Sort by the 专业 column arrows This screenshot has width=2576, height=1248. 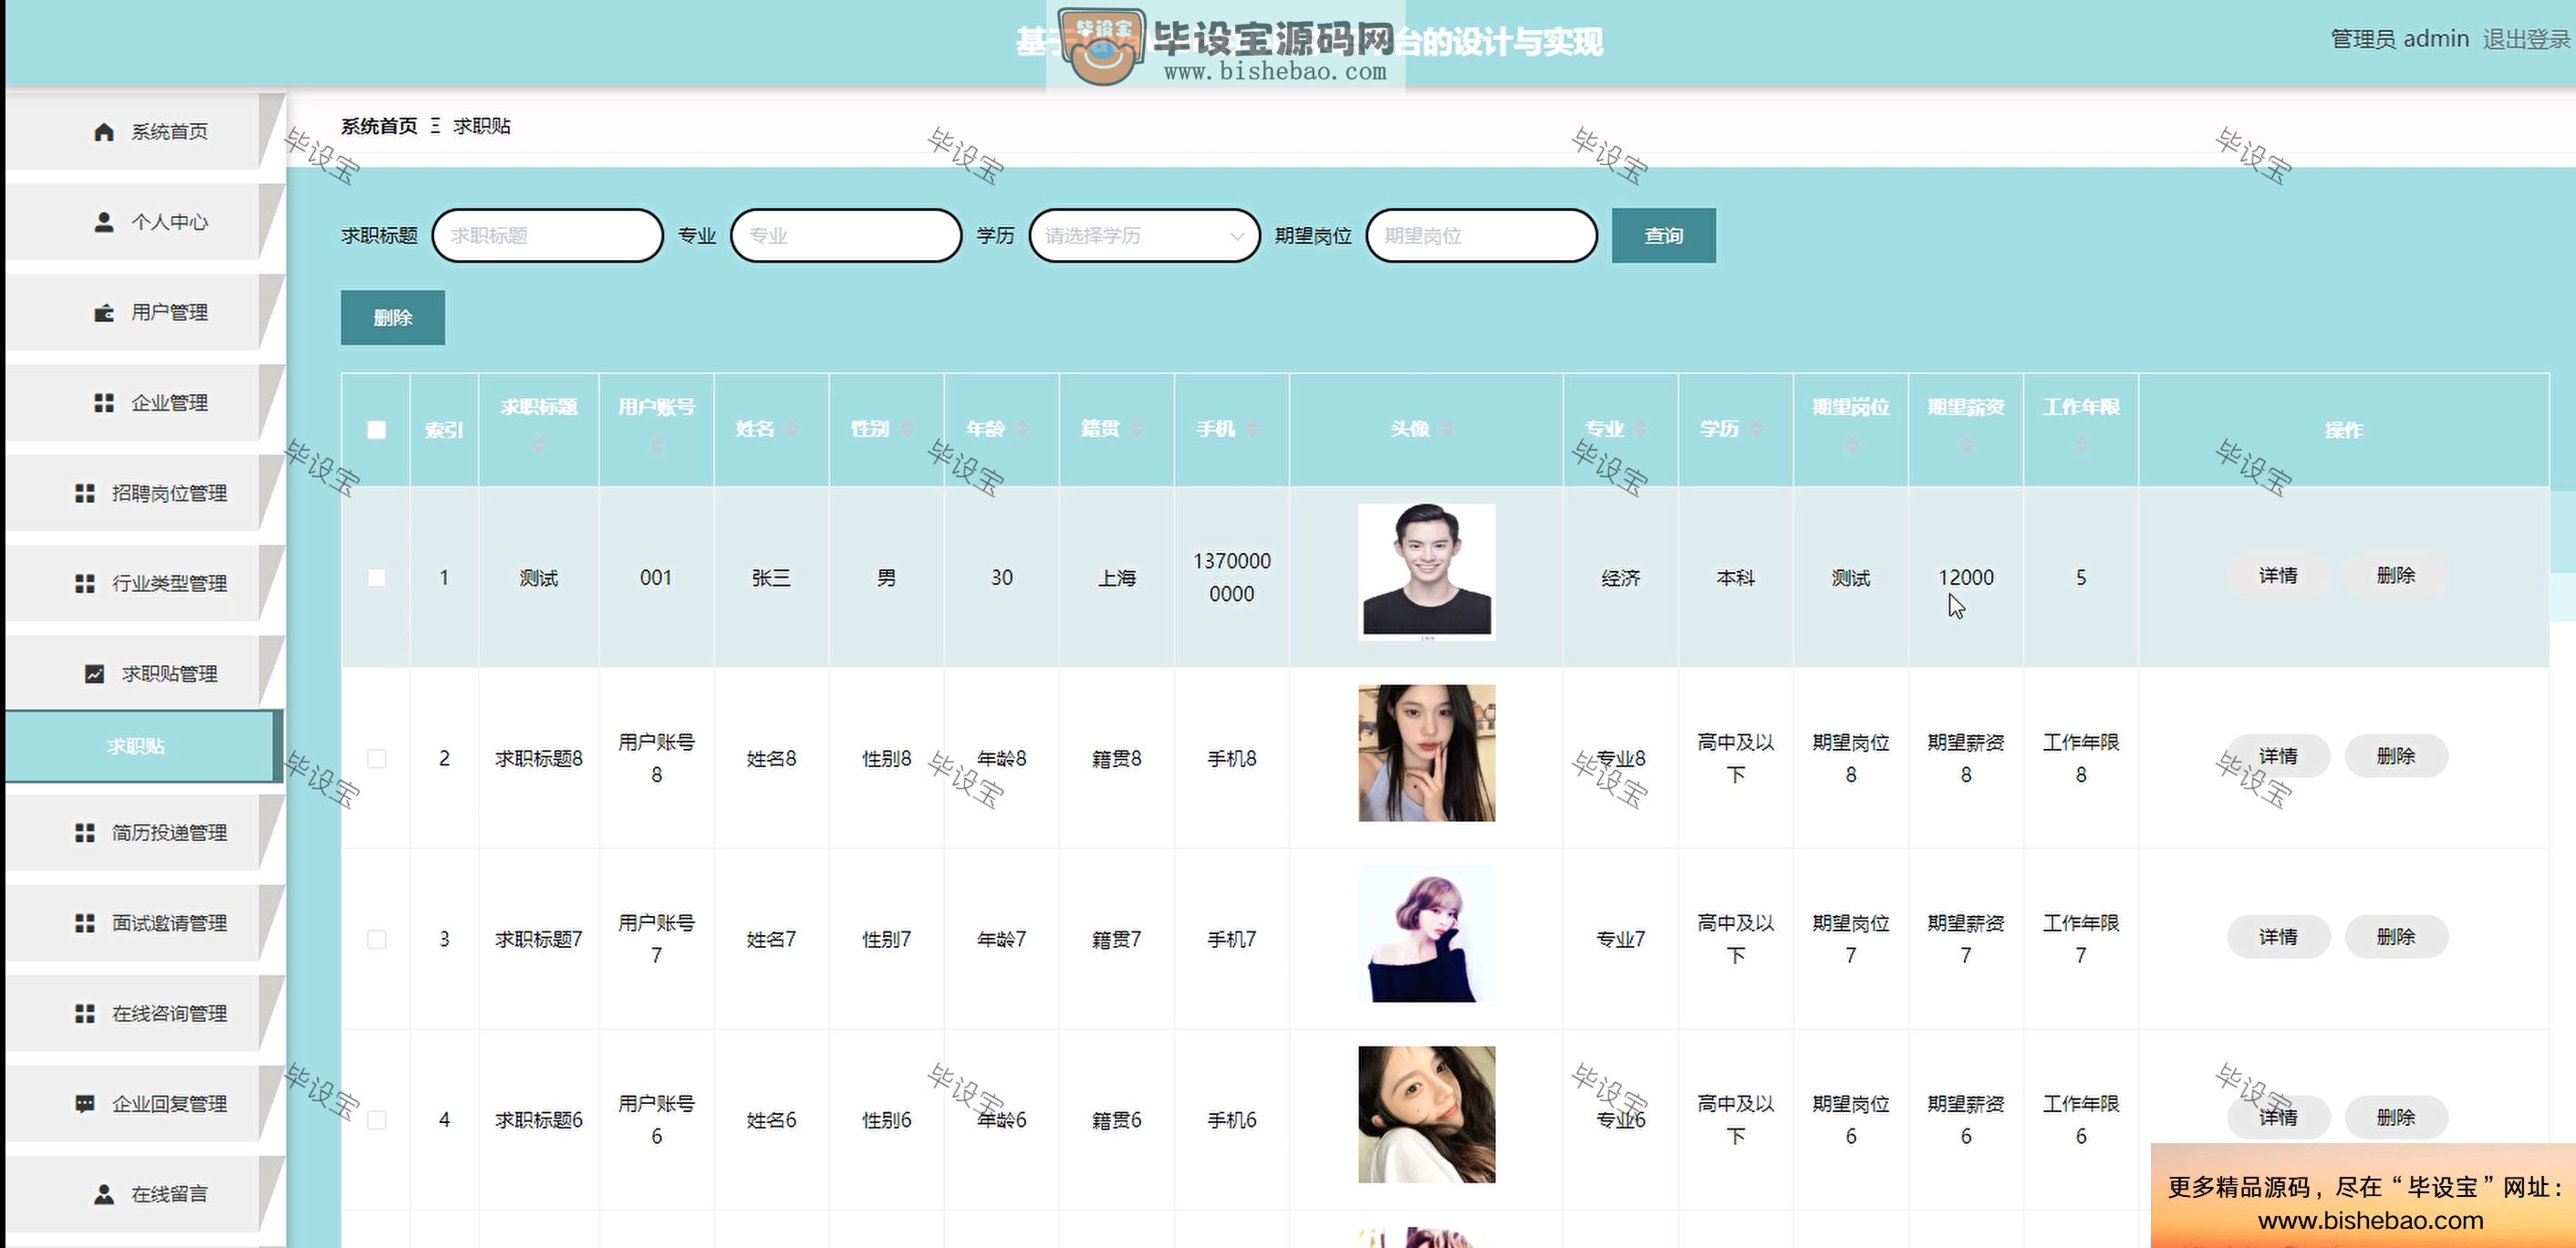click(1642, 429)
